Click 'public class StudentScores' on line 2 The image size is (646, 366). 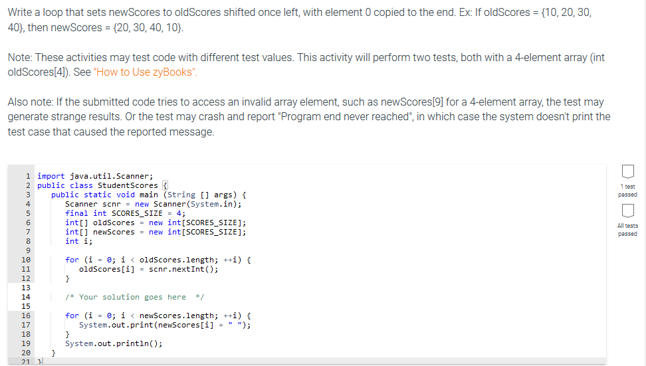tap(98, 185)
